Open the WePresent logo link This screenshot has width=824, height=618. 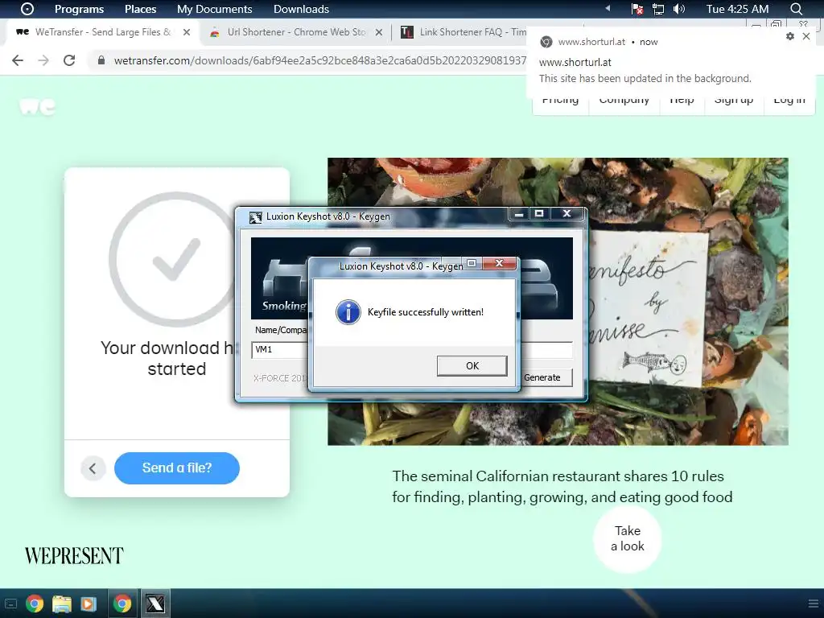click(x=74, y=555)
